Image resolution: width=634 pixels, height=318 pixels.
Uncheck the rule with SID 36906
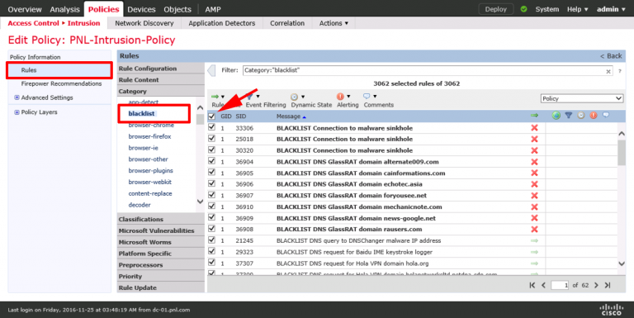(211, 183)
